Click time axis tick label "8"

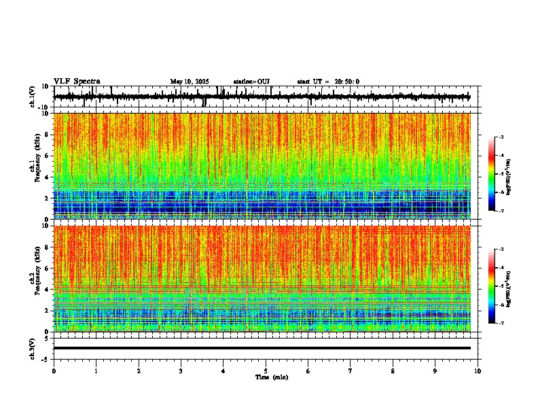point(393,371)
